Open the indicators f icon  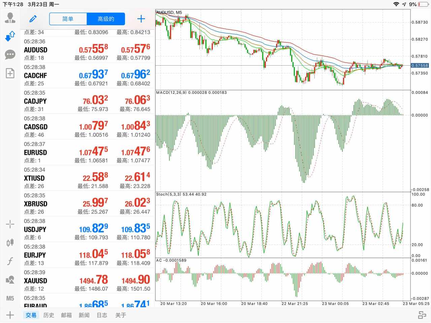[10, 261]
